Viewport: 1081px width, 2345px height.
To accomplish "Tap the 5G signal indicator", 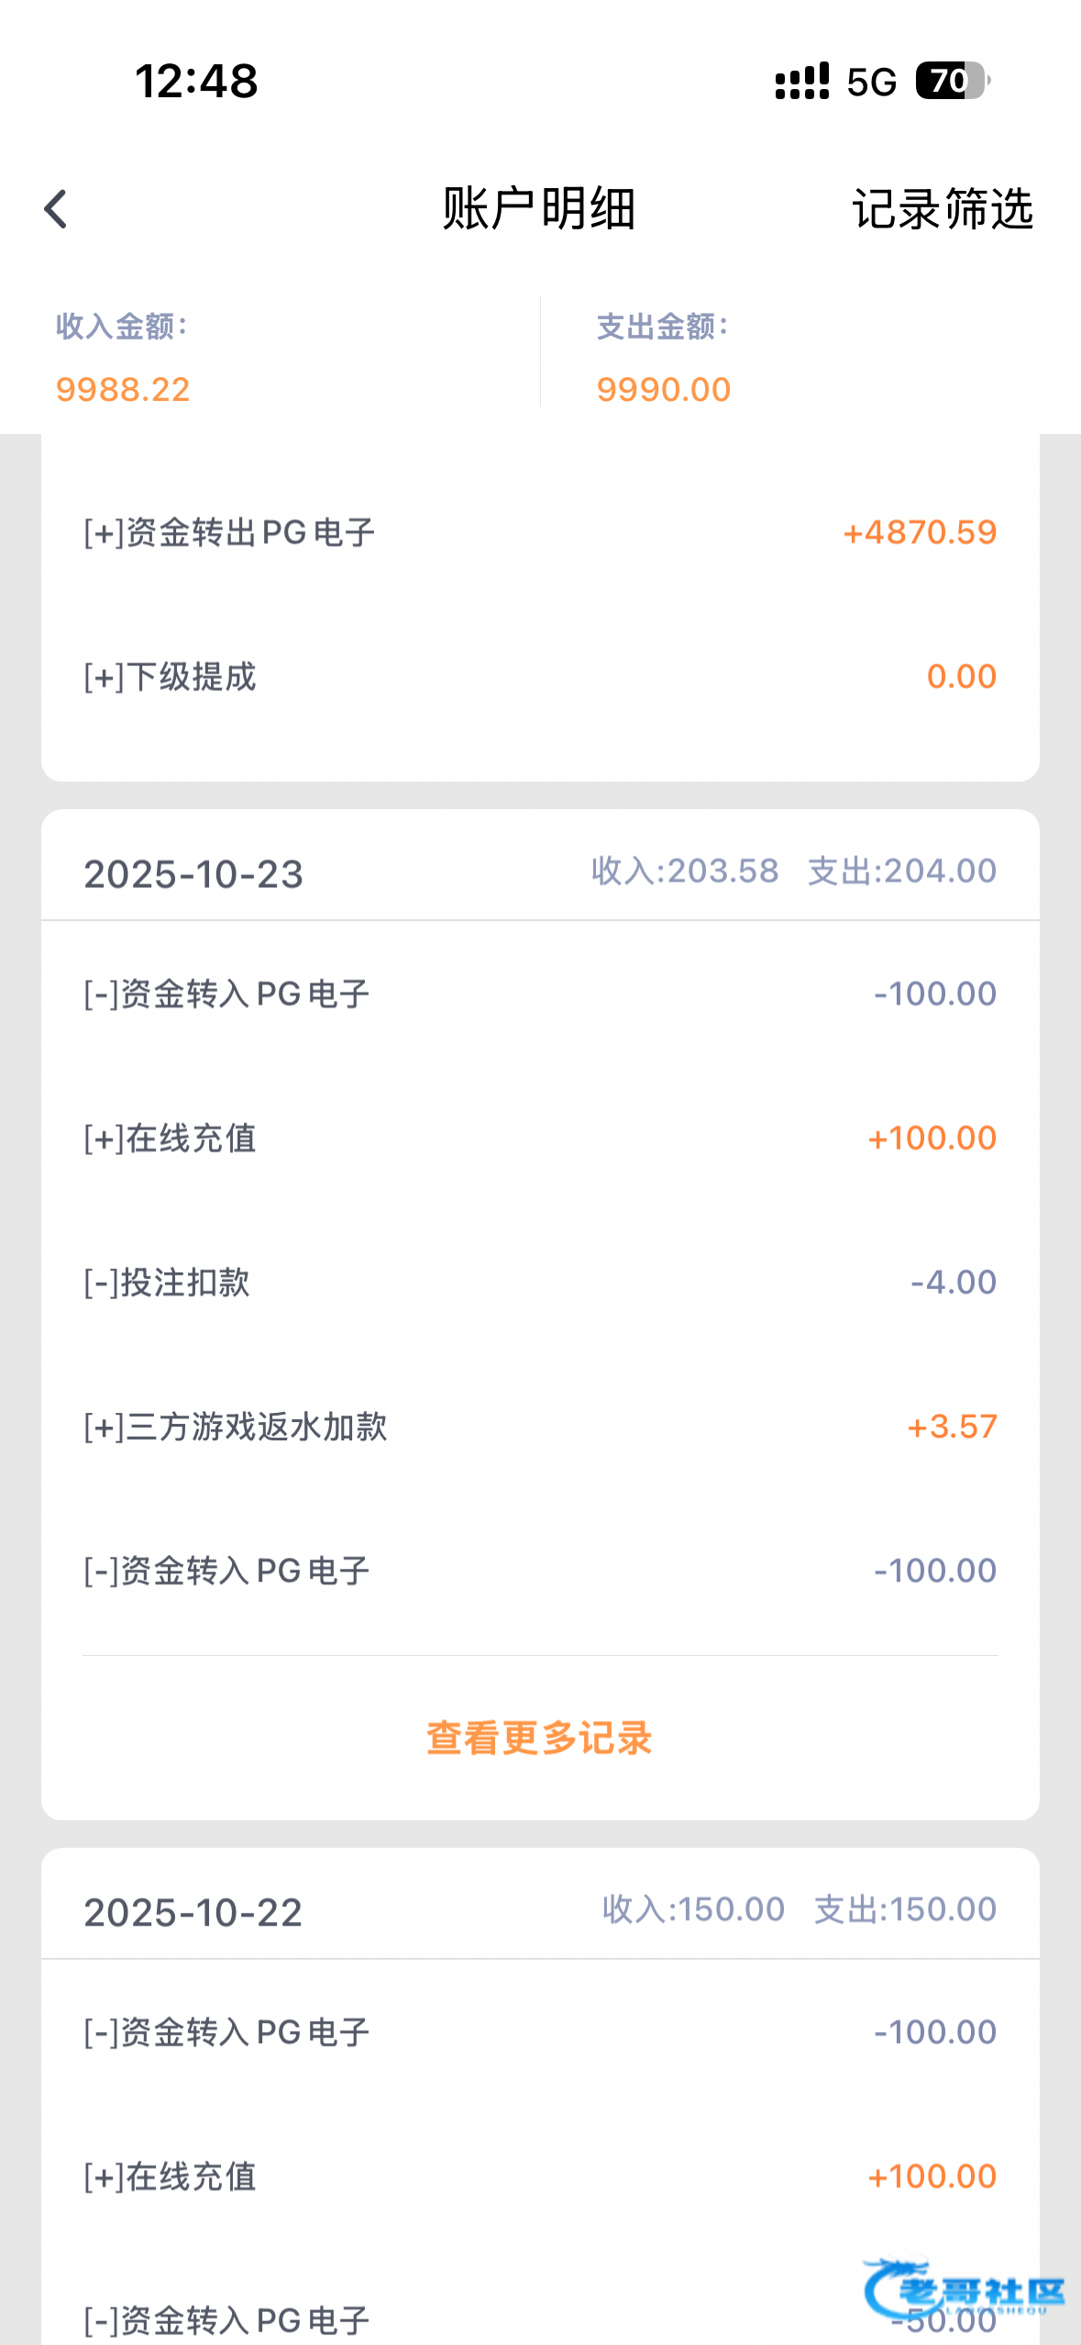I will (x=871, y=83).
